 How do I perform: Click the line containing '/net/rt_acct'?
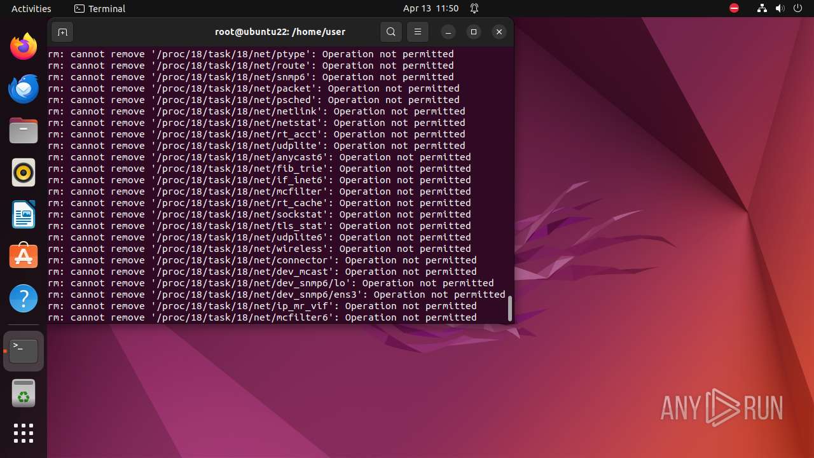pyautogui.click(x=256, y=134)
